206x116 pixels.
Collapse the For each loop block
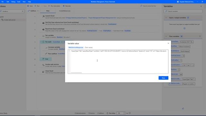pos(41,42)
